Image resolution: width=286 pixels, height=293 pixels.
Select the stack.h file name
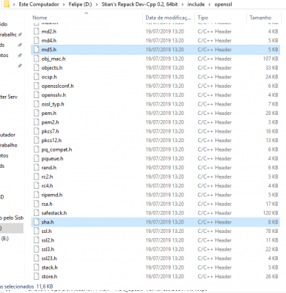tap(49, 267)
